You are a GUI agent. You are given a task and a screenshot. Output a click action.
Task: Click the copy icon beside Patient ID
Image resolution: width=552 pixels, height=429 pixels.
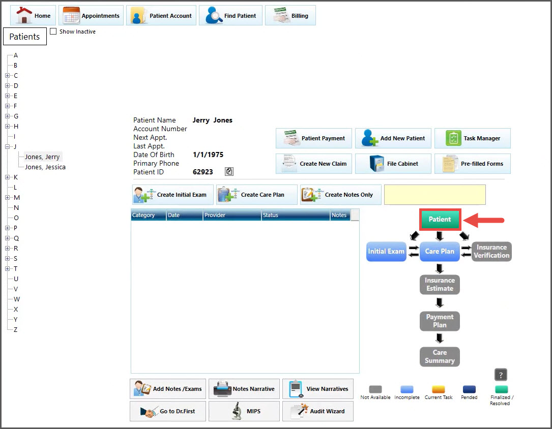[x=229, y=172]
